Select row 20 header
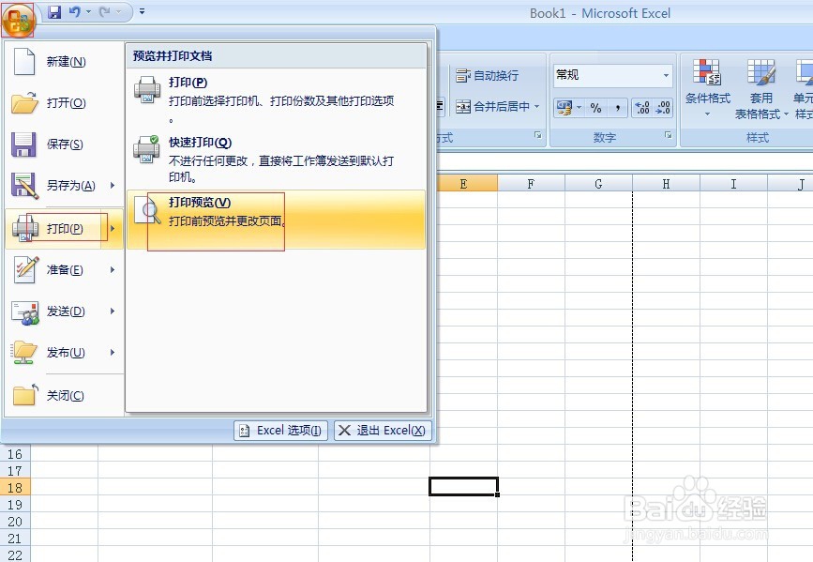This screenshot has height=562, width=813. tap(15, 522)
